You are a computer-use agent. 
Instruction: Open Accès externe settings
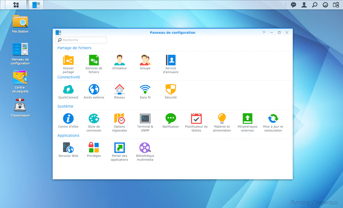click(x=94, y=91)
